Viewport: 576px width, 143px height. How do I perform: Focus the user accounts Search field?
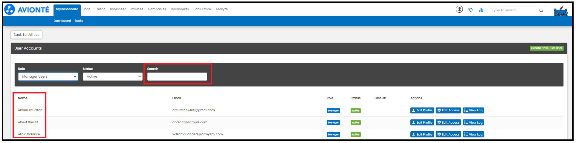click(x=177, y=77)
